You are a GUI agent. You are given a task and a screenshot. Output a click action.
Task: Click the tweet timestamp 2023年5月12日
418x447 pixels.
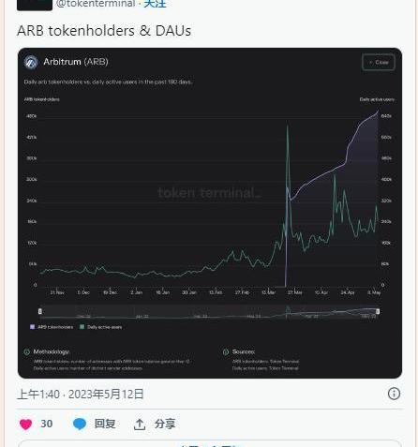click(x=106, y=395)
